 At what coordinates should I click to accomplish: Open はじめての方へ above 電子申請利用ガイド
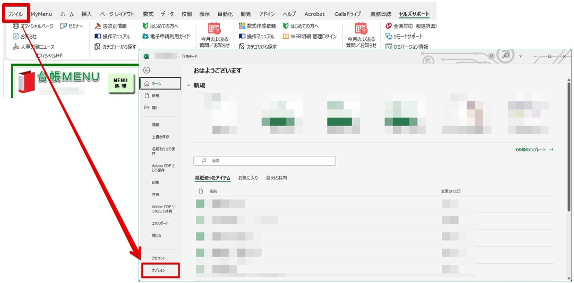[x=160, y=26]
